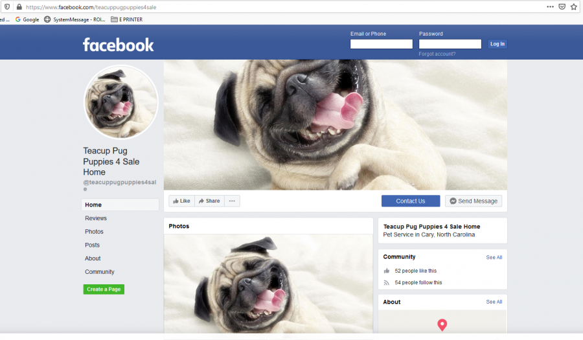This screenshot has width=583, height=340.
Task: Click the bold Teacup Pug Puppies 4 Sale Home heading in info card
Action: tap(431, 226)
